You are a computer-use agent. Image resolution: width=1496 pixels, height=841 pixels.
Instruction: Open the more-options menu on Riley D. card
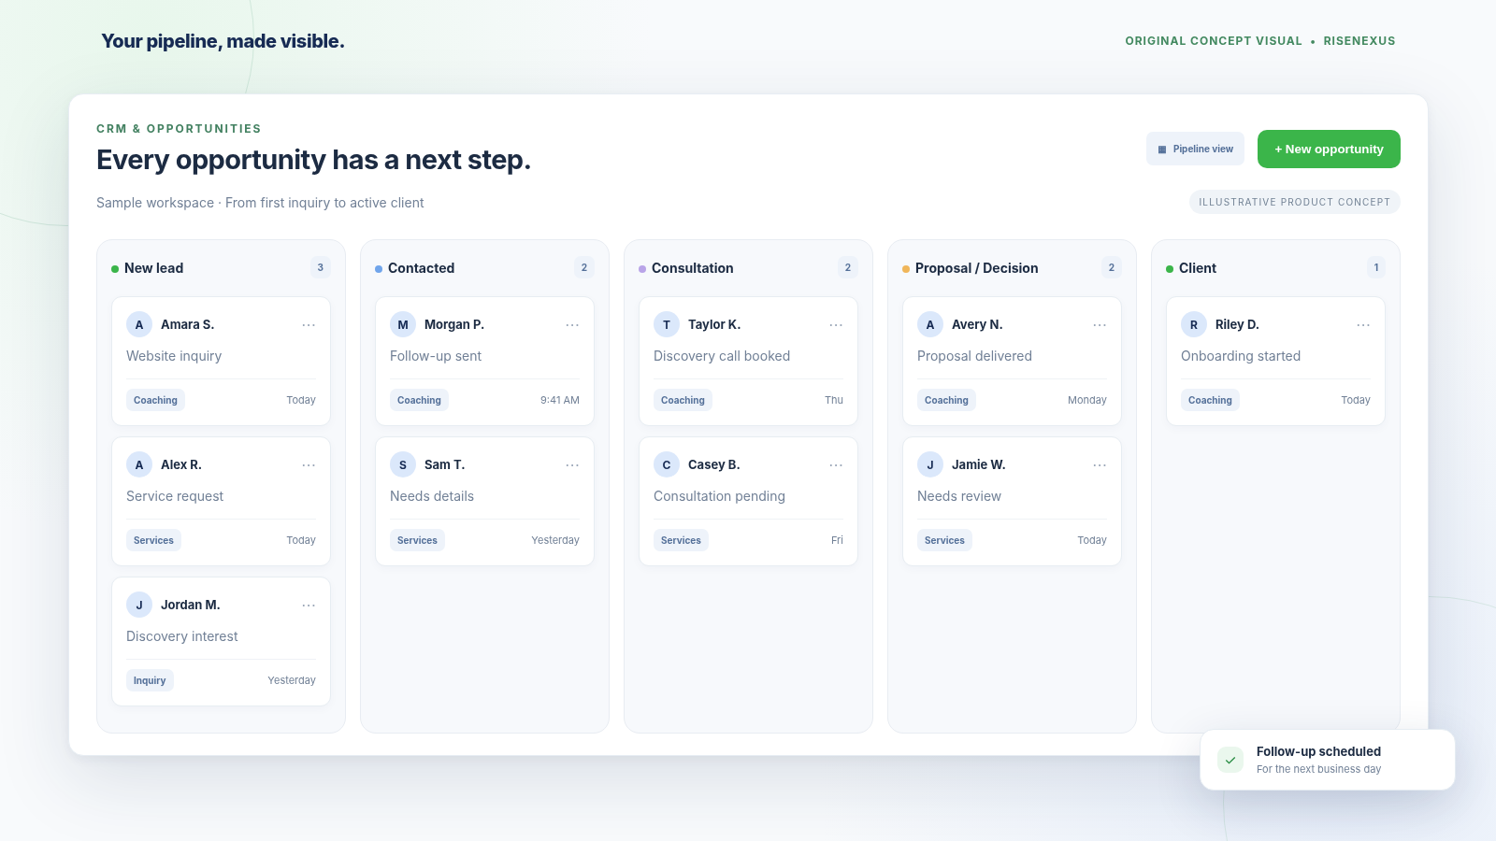[x=1363, y=325]
